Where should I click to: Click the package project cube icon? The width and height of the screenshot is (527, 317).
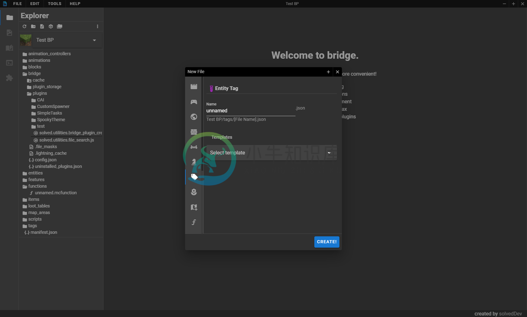(x=51, y=26)
